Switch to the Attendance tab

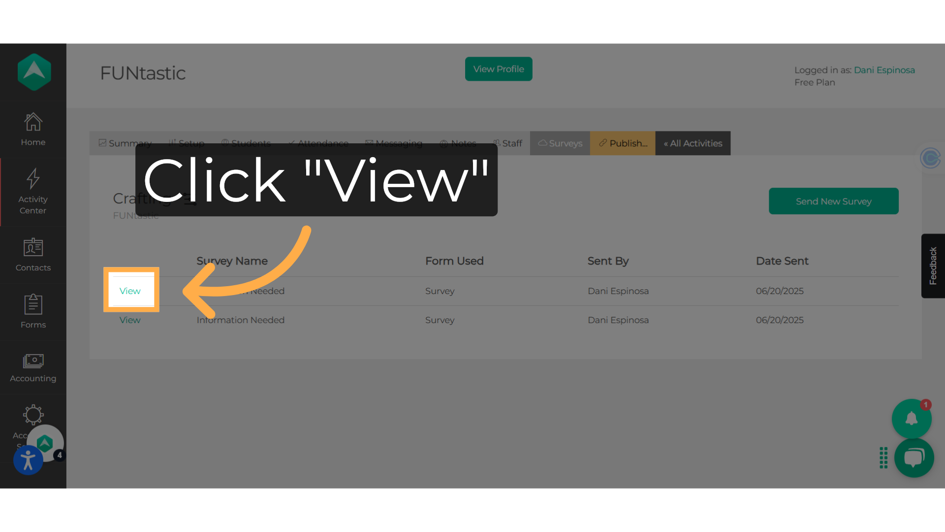(318, 143)
